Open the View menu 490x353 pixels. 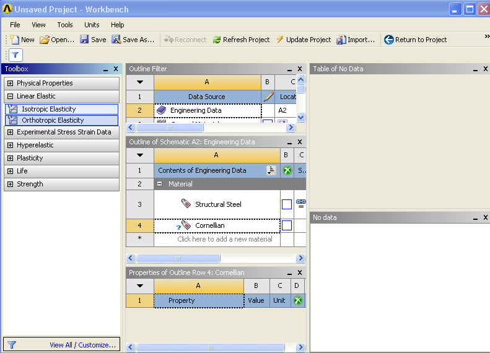pyautogui.click(x=38, y=25)
